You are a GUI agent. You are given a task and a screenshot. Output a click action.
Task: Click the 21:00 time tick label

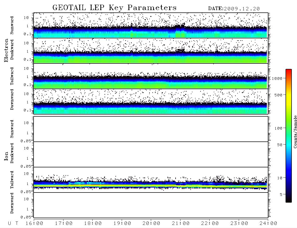click(181, 224)
